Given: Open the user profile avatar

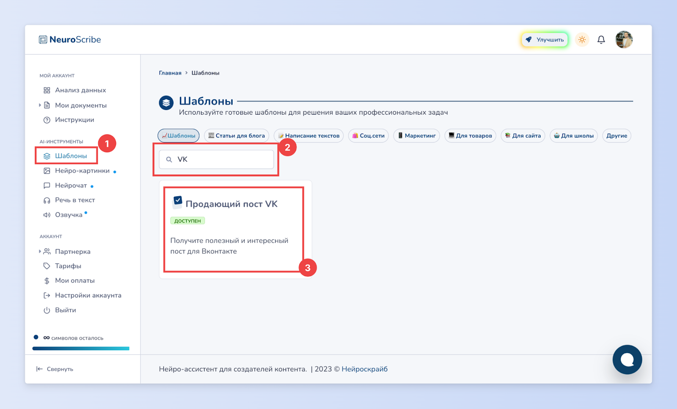Looking at the screenshot, I should pos(624,40).
